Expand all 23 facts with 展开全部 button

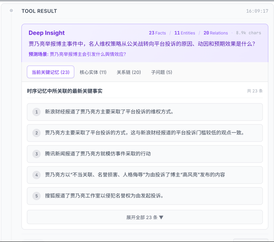[145, 217]
